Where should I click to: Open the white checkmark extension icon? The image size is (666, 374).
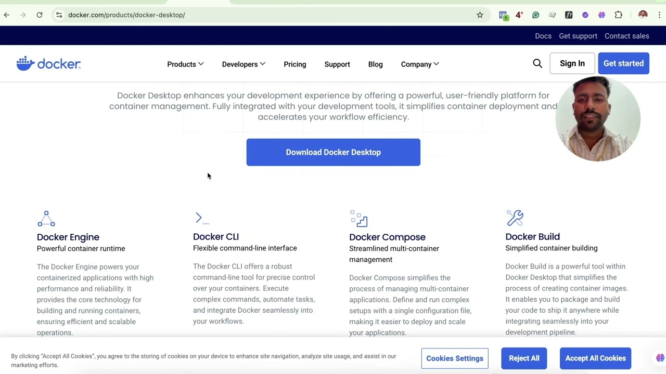[x=552, y=15]
